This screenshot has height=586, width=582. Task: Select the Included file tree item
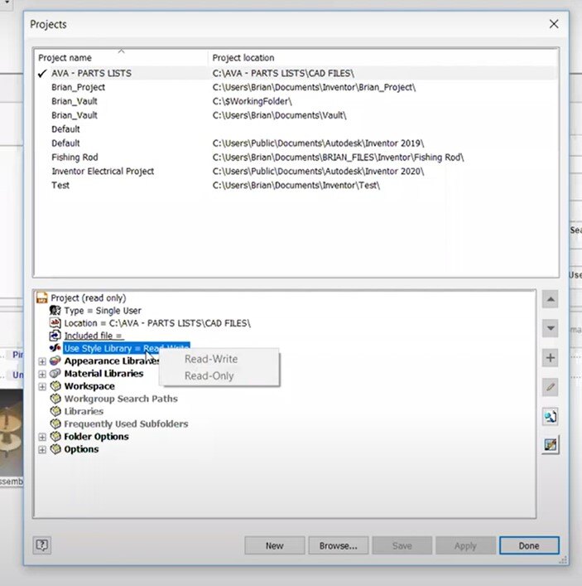tap(93, 336)
